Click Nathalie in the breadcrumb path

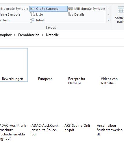click(52, 35)
